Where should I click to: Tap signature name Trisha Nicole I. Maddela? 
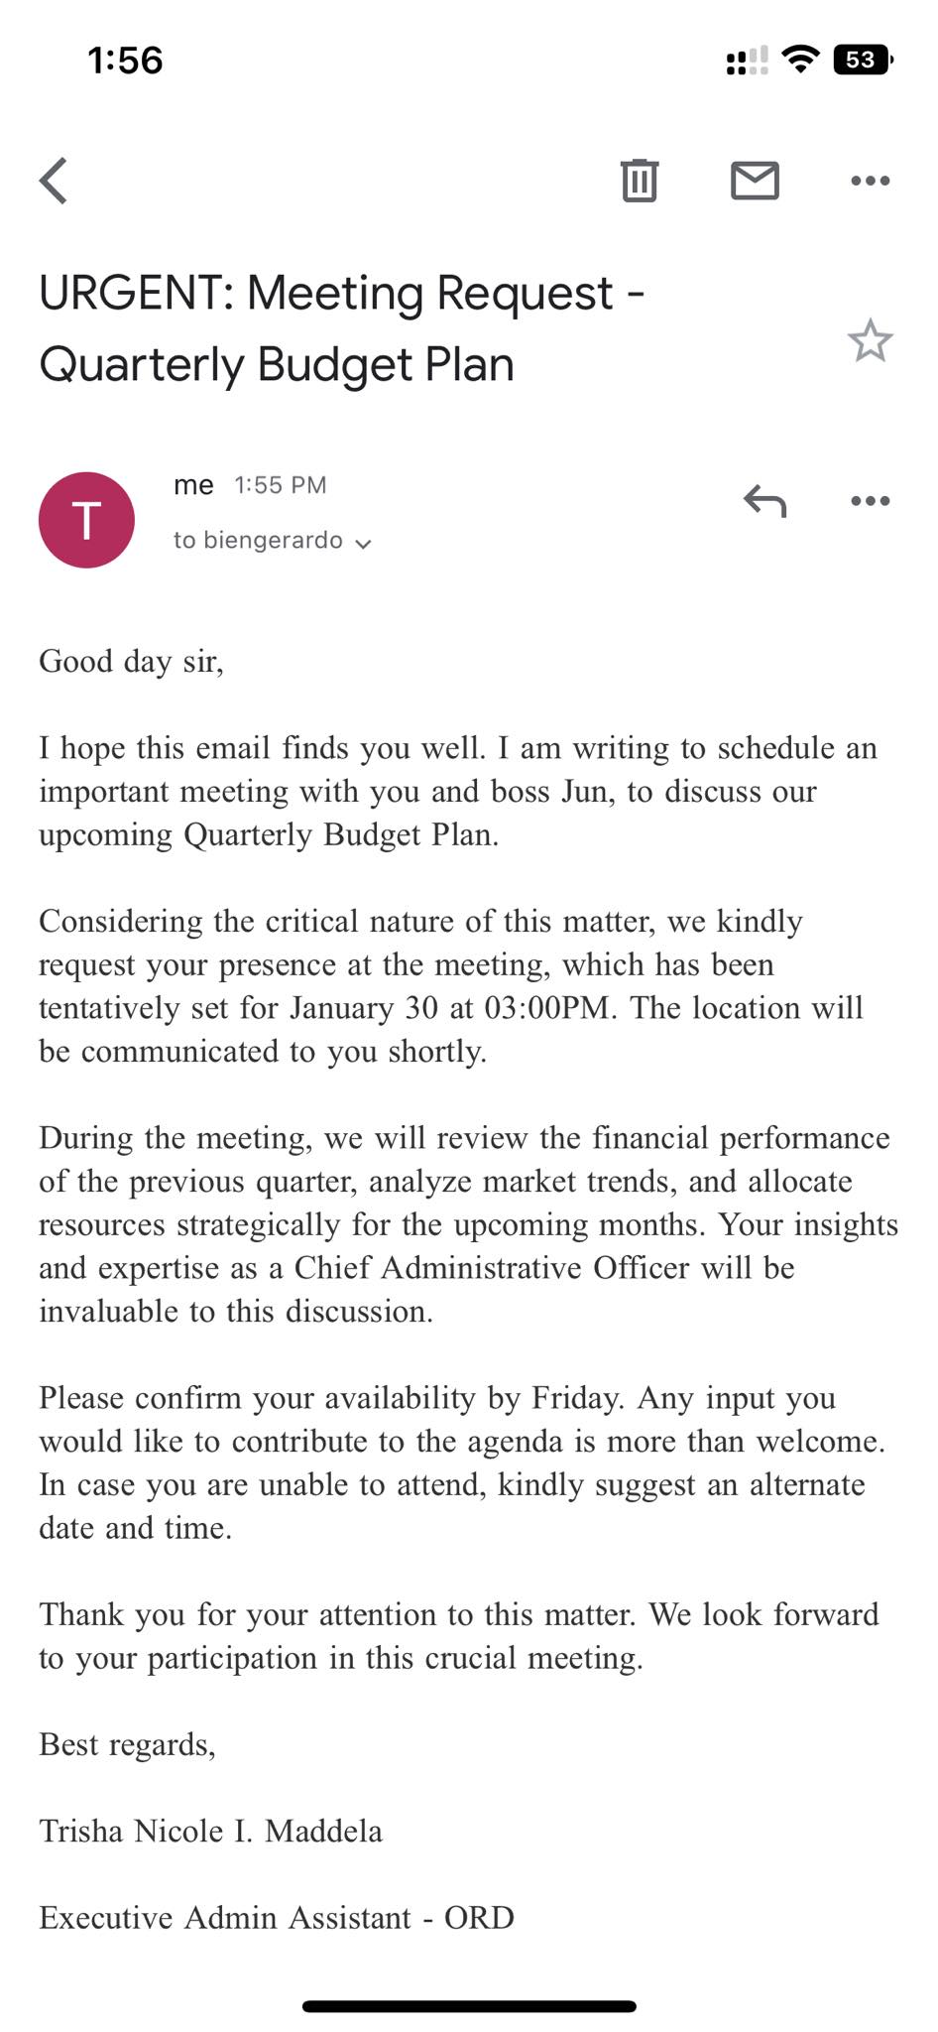click(210, 1832)
